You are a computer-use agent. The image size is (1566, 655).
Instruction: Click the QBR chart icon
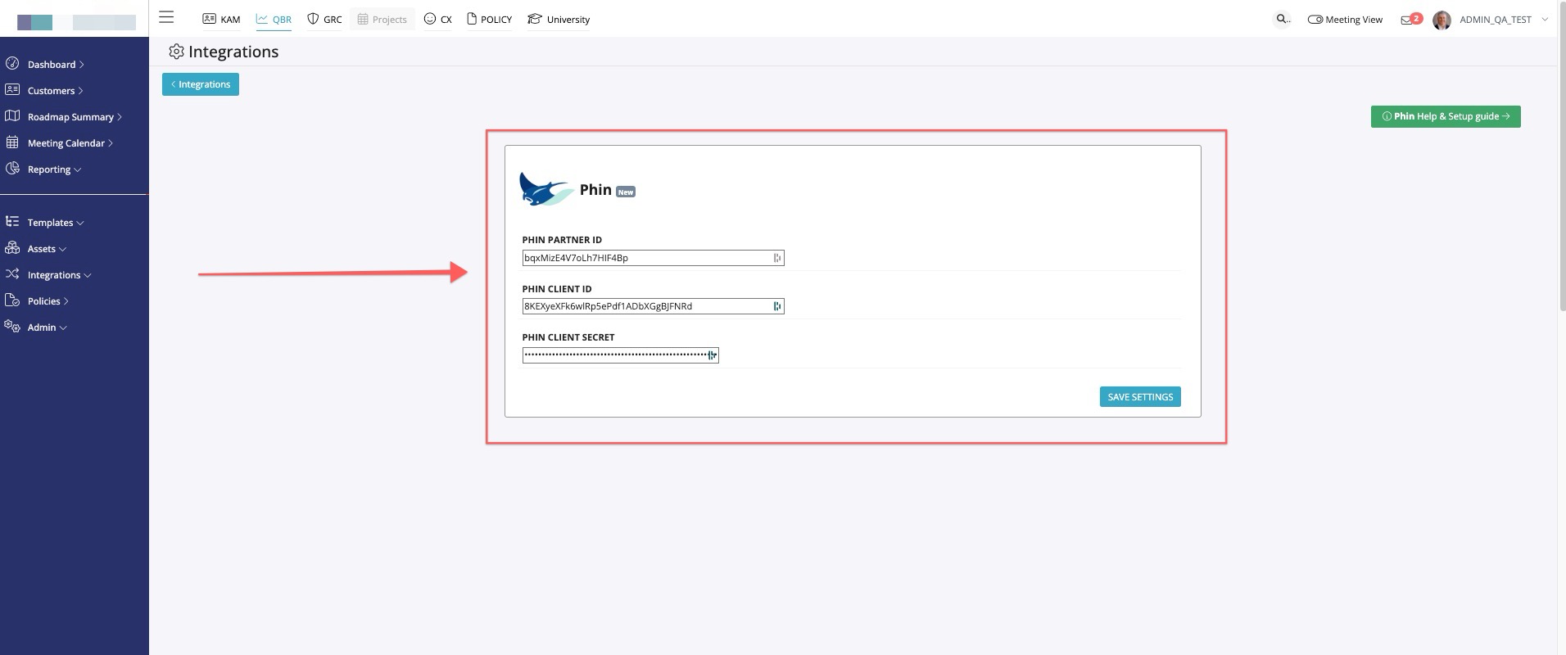(262, 18)
